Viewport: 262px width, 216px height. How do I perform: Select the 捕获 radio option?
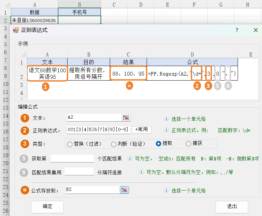(189, 144)
